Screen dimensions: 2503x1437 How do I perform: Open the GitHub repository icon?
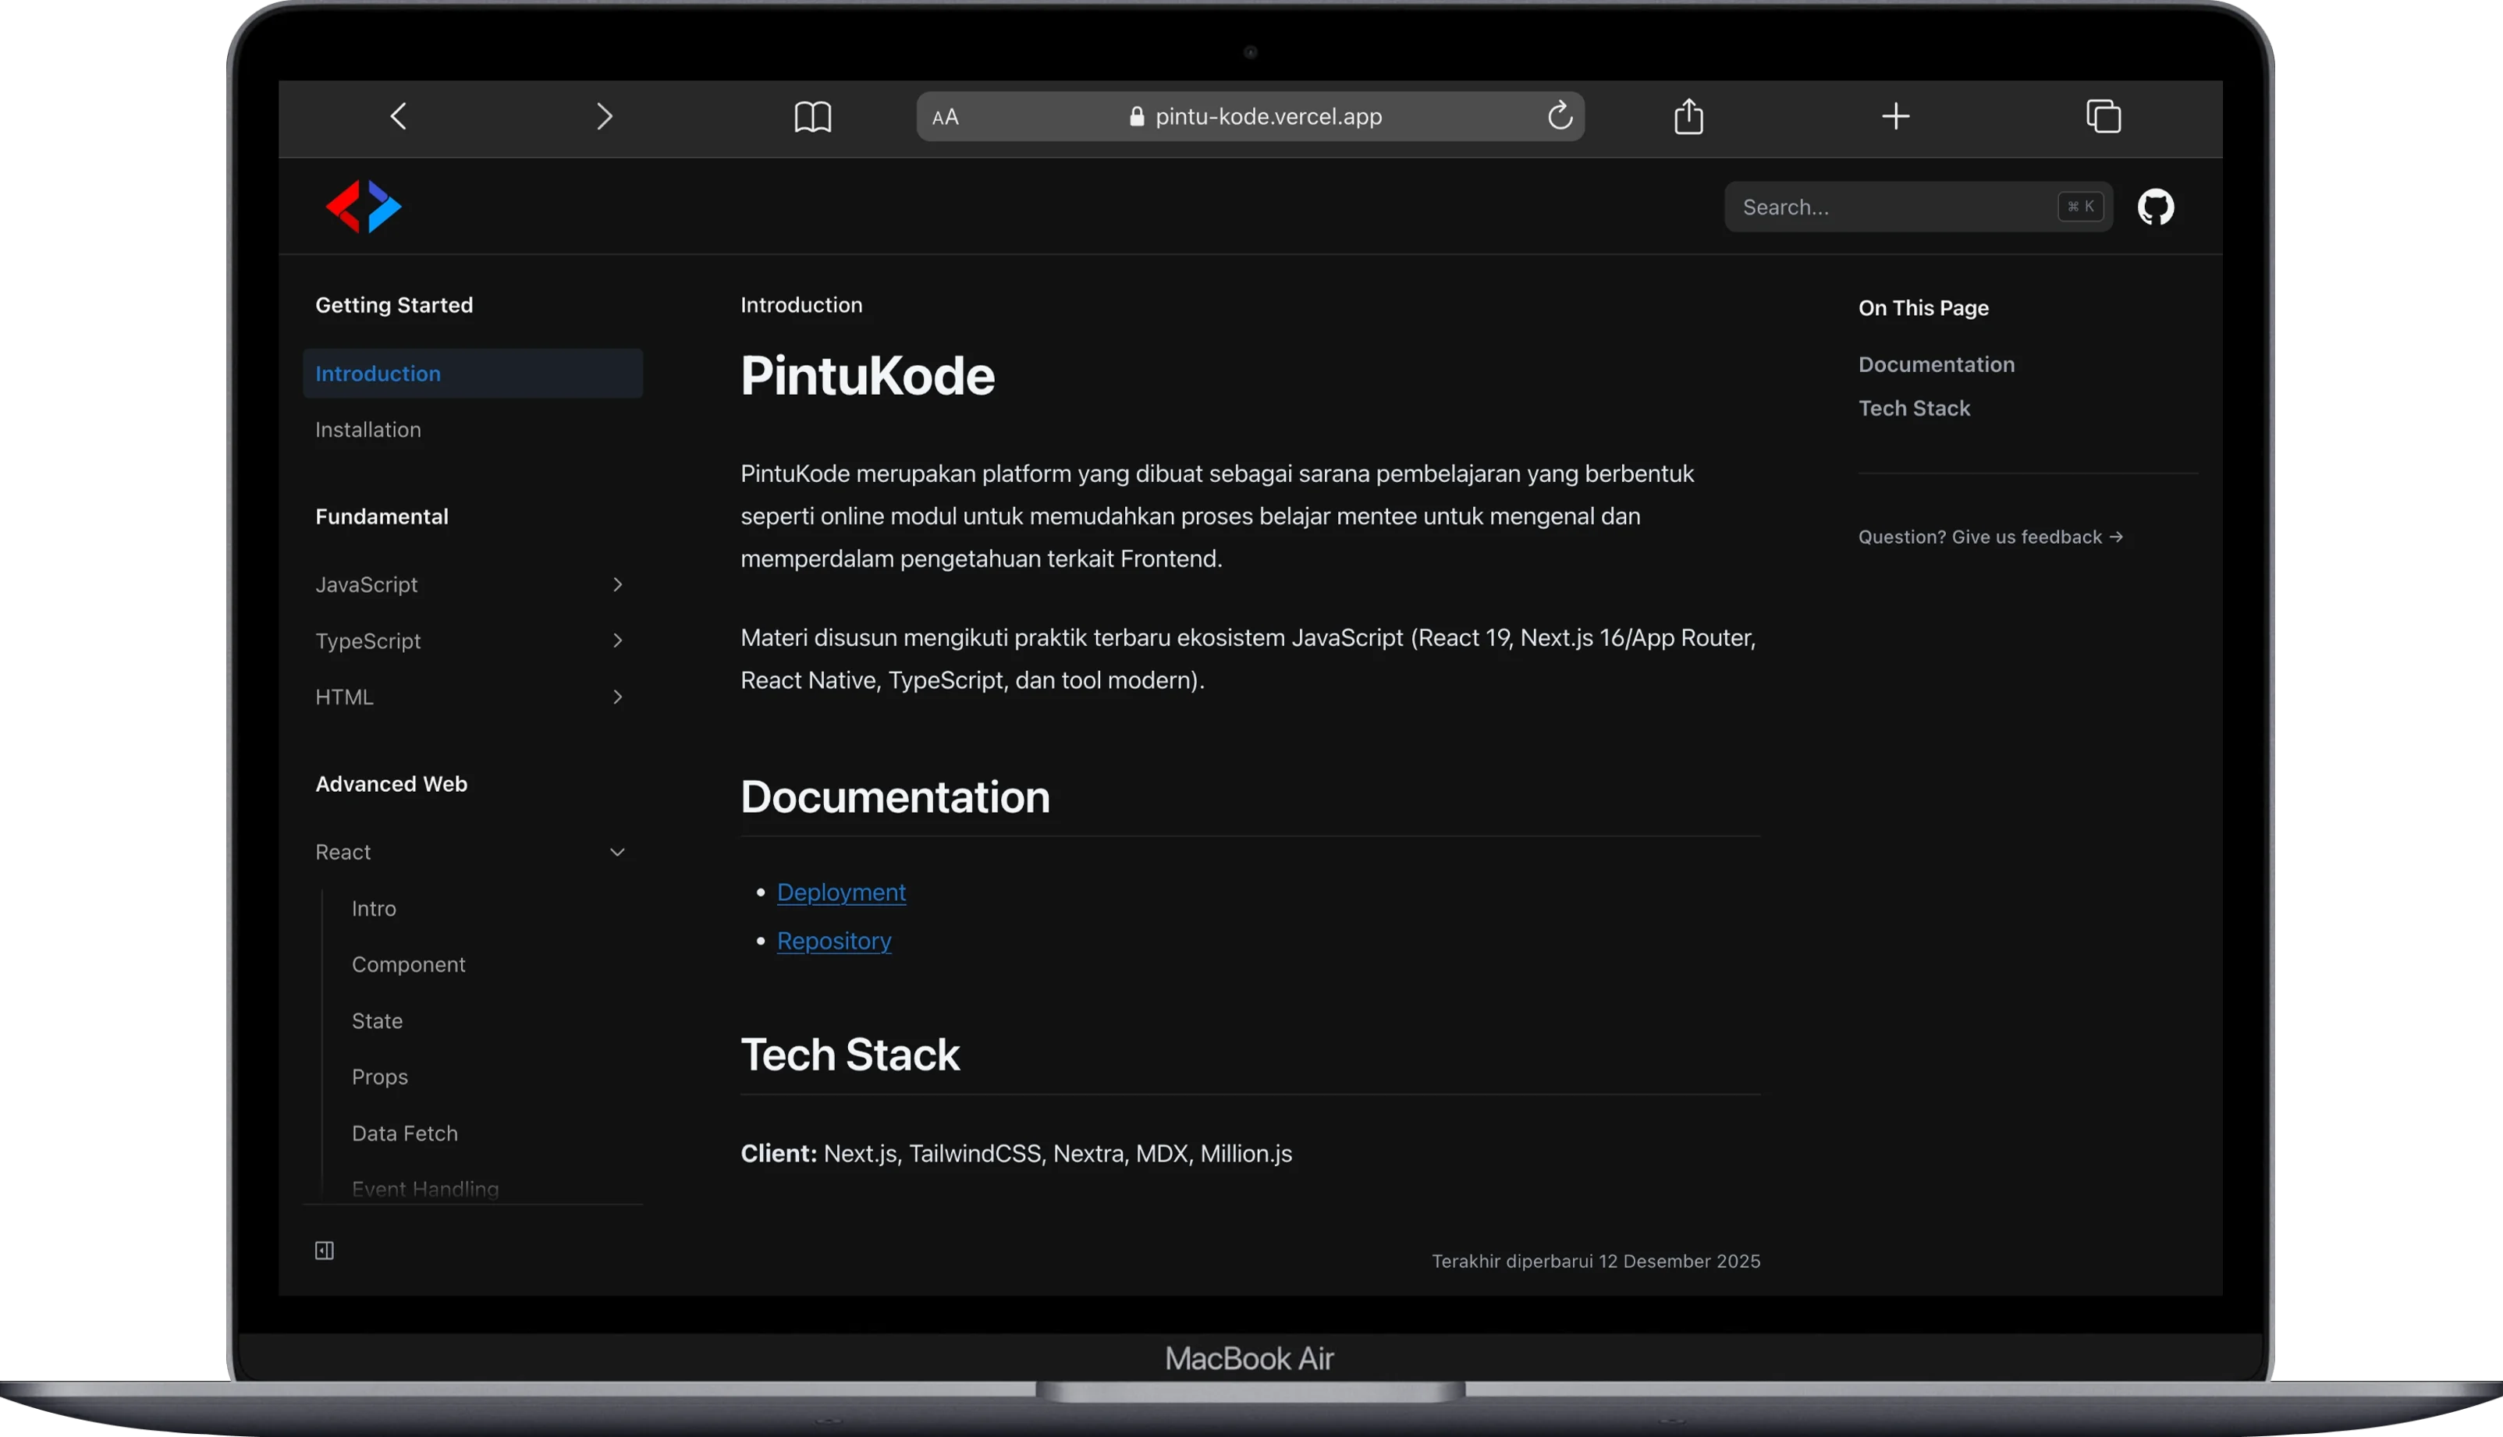[2156, 208]
